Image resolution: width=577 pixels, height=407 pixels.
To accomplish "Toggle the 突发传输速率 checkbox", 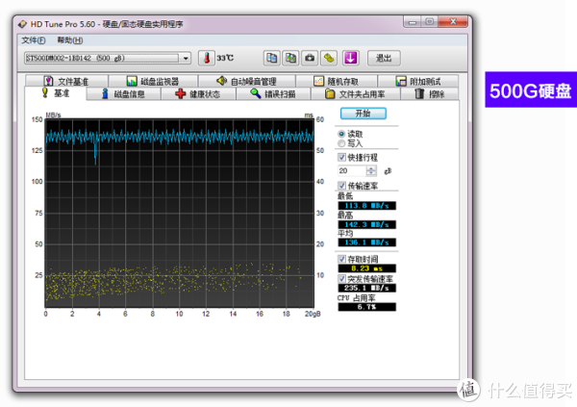I will tap(341, 279).
